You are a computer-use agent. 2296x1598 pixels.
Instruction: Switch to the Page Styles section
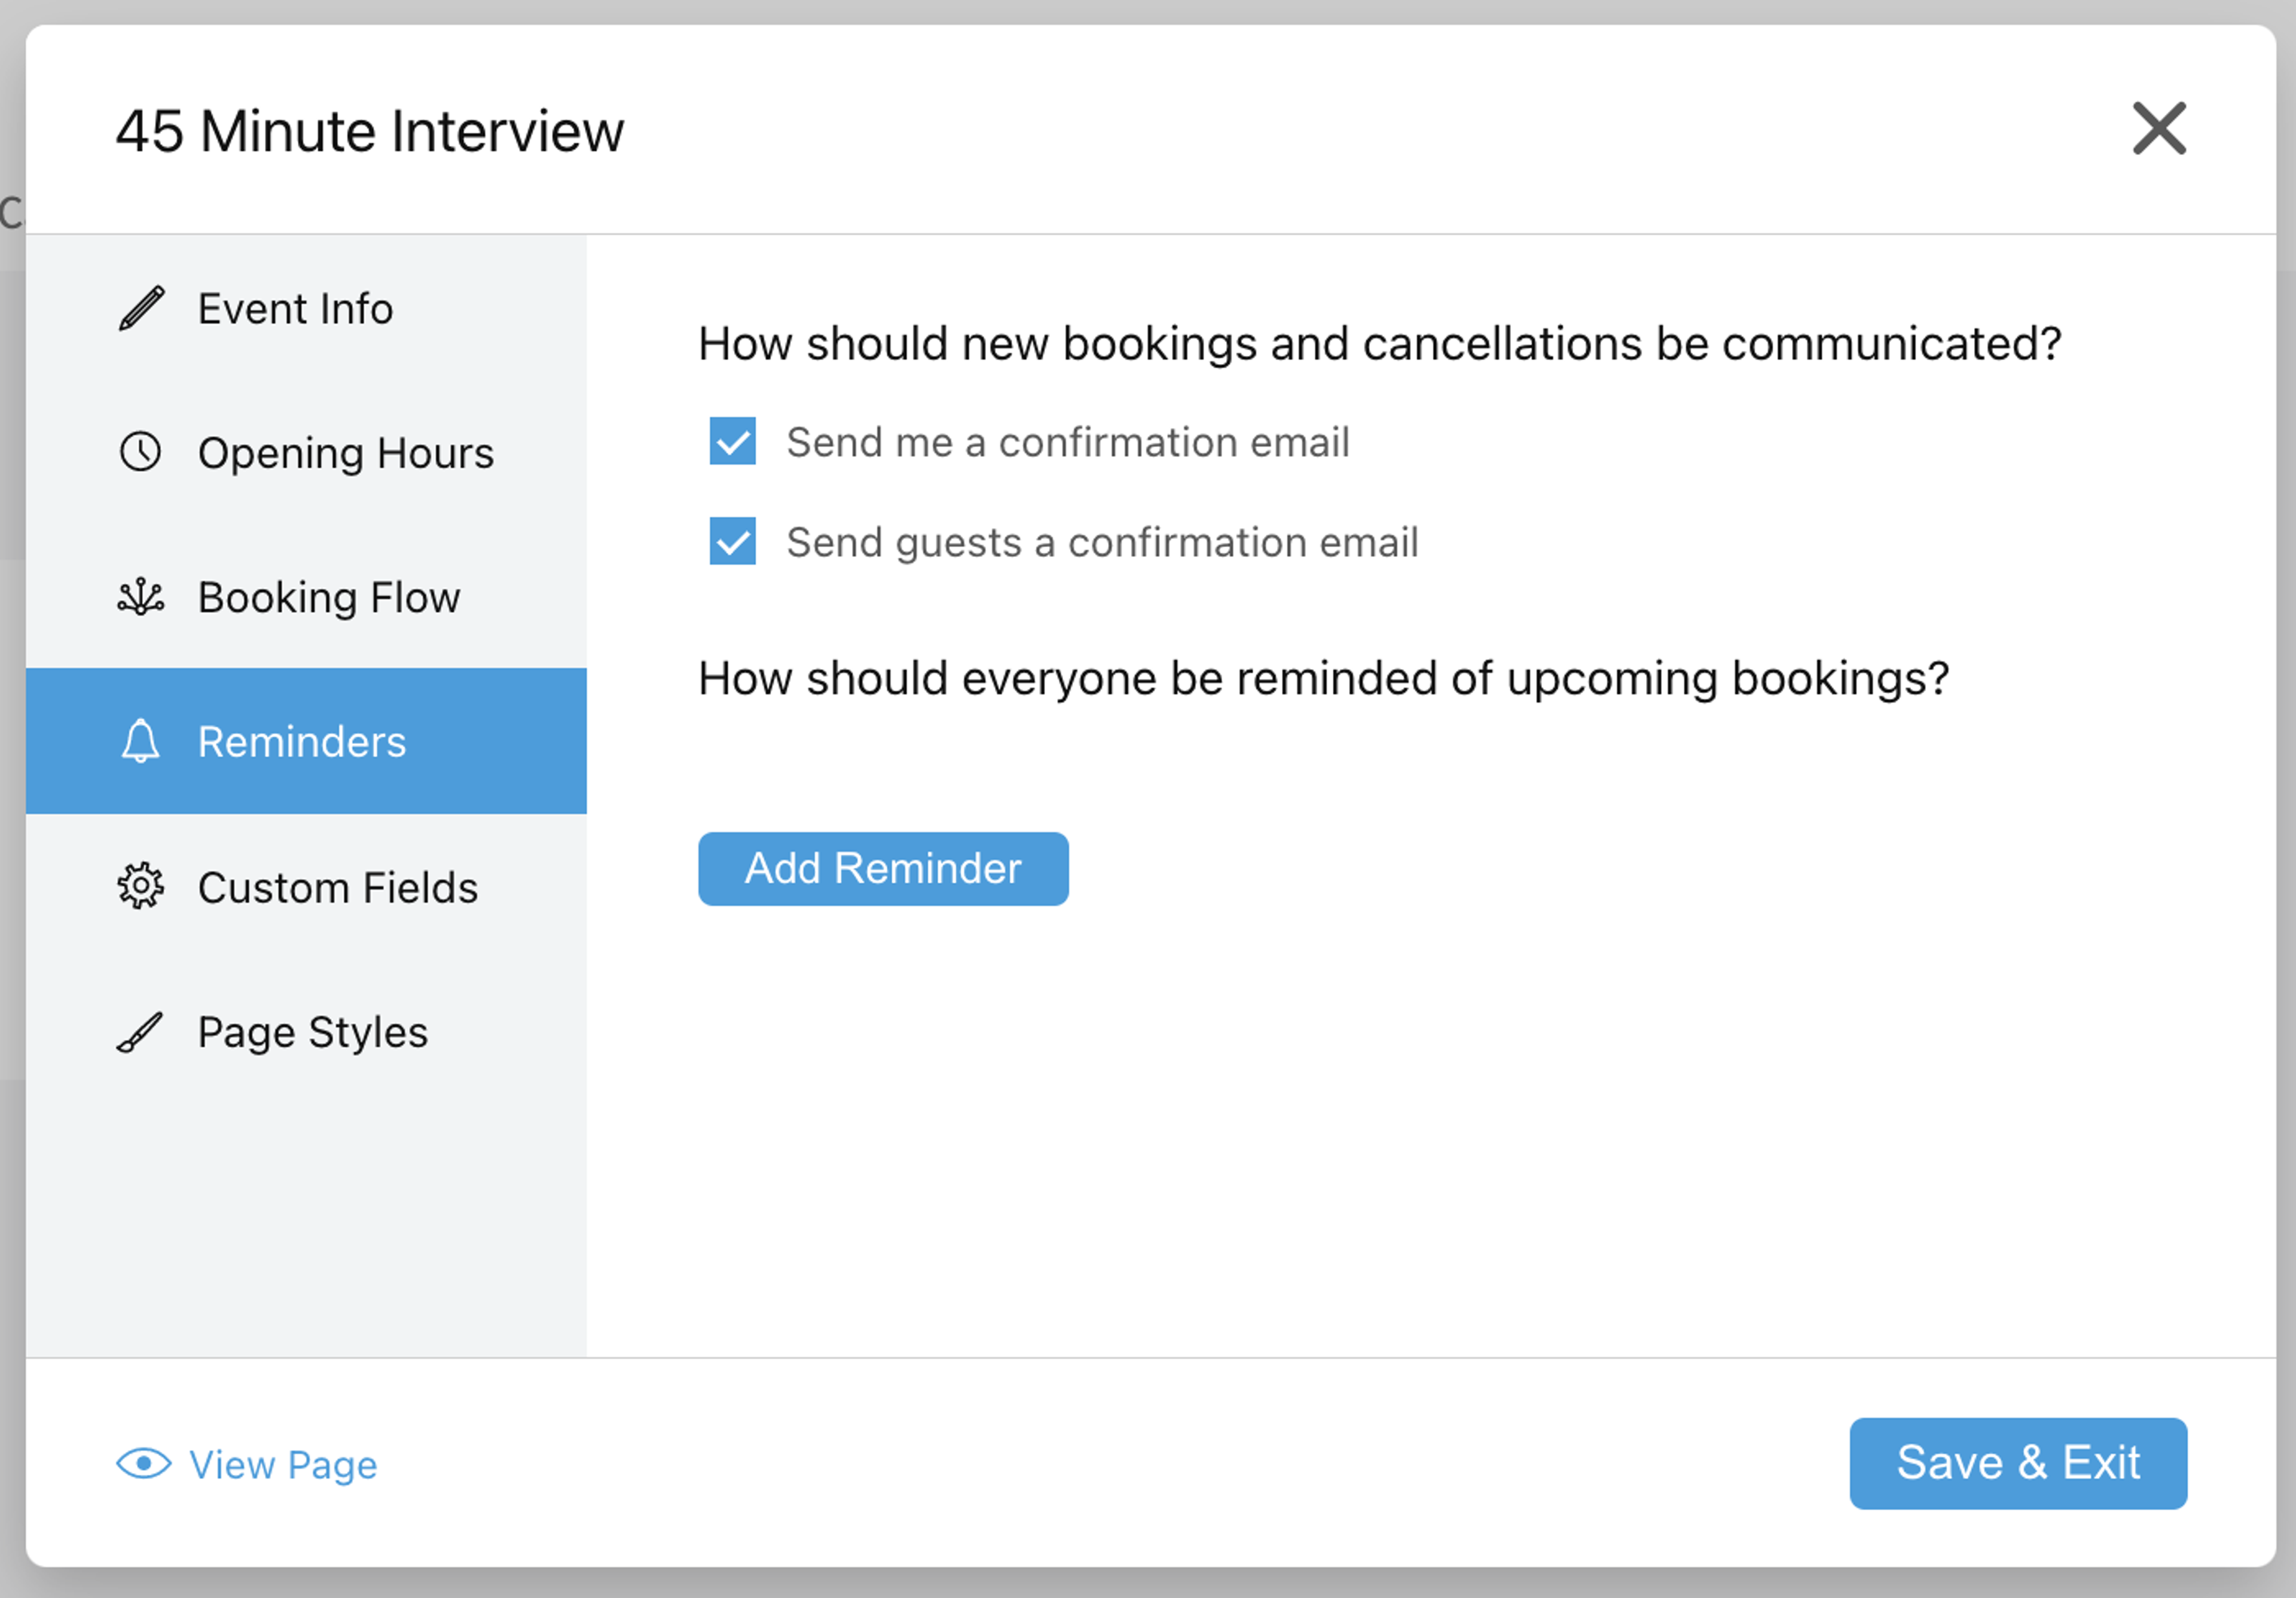pyautogui.click(x=306, y=1031)
